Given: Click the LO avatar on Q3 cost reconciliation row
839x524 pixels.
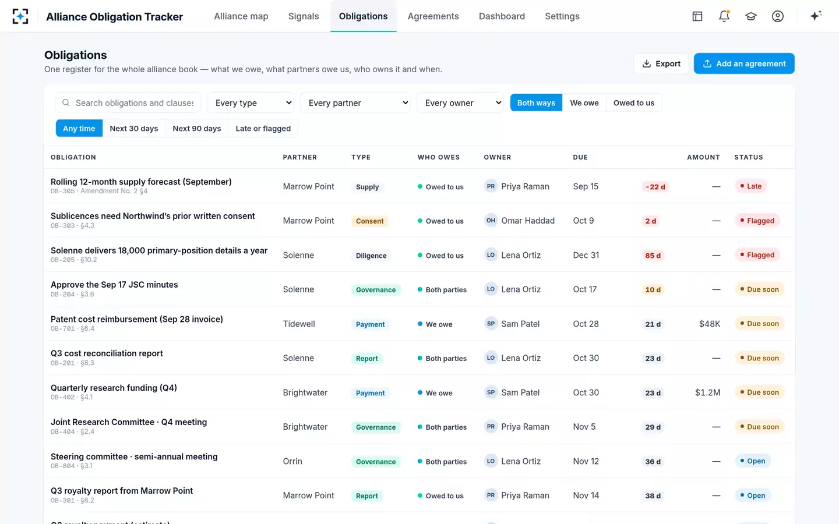Looking at the screenshot, I should coord(491,358).
